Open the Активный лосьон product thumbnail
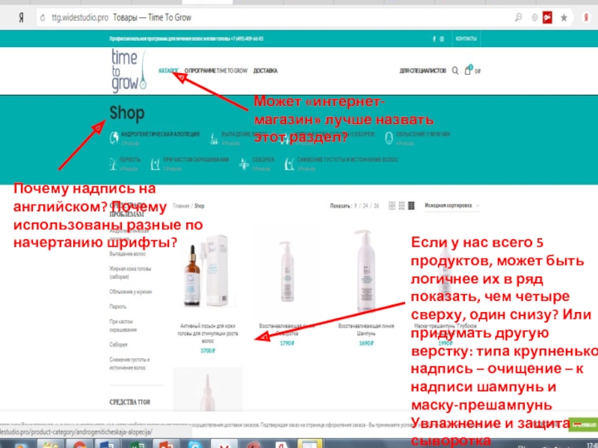The width and height of the screenshot is (598, 448). pyautogui.click(x=208, y=273)
